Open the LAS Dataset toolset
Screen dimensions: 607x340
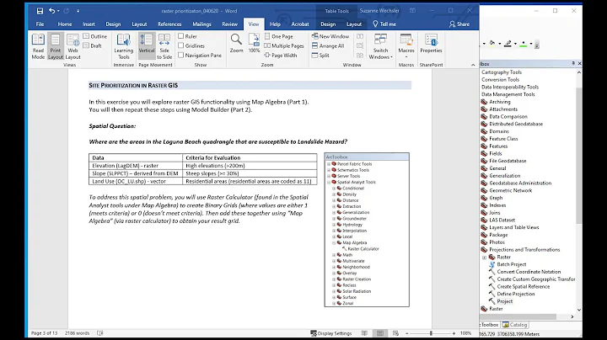[x=502, y=220]
